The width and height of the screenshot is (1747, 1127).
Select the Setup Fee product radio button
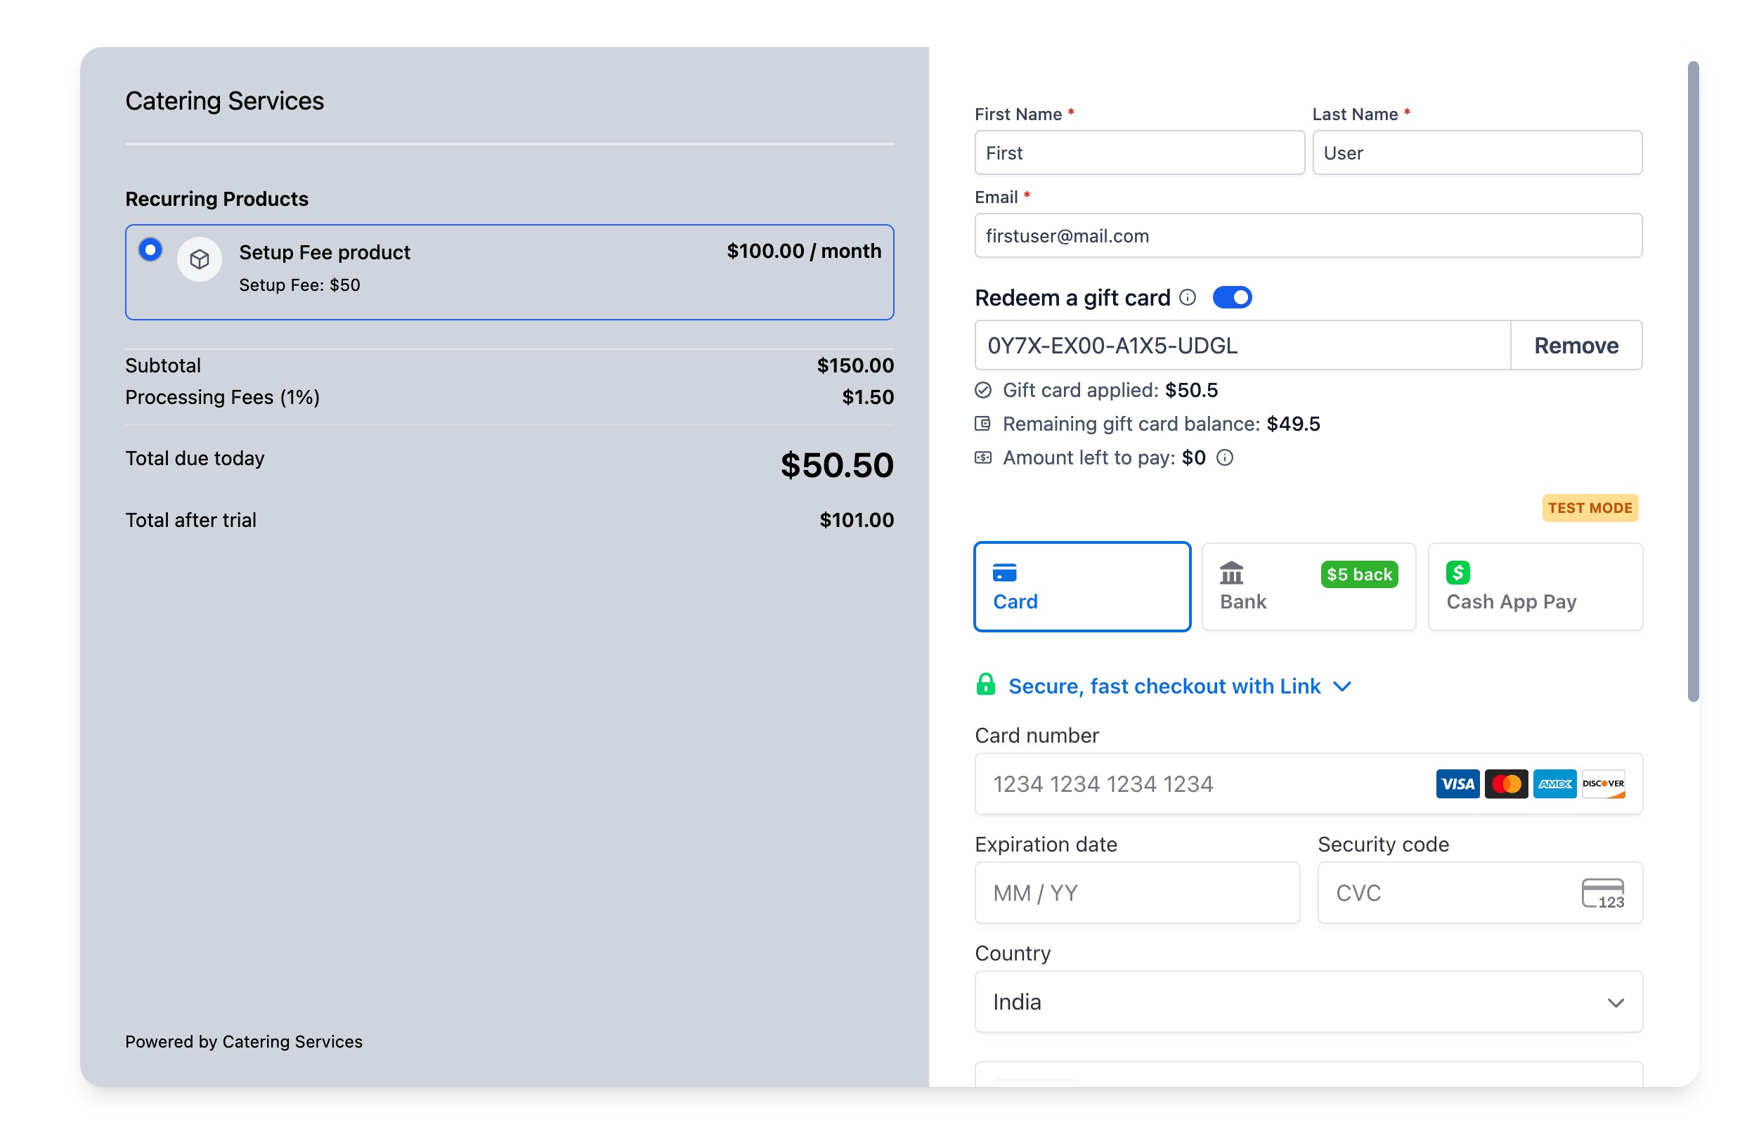[x=150, y=249]
